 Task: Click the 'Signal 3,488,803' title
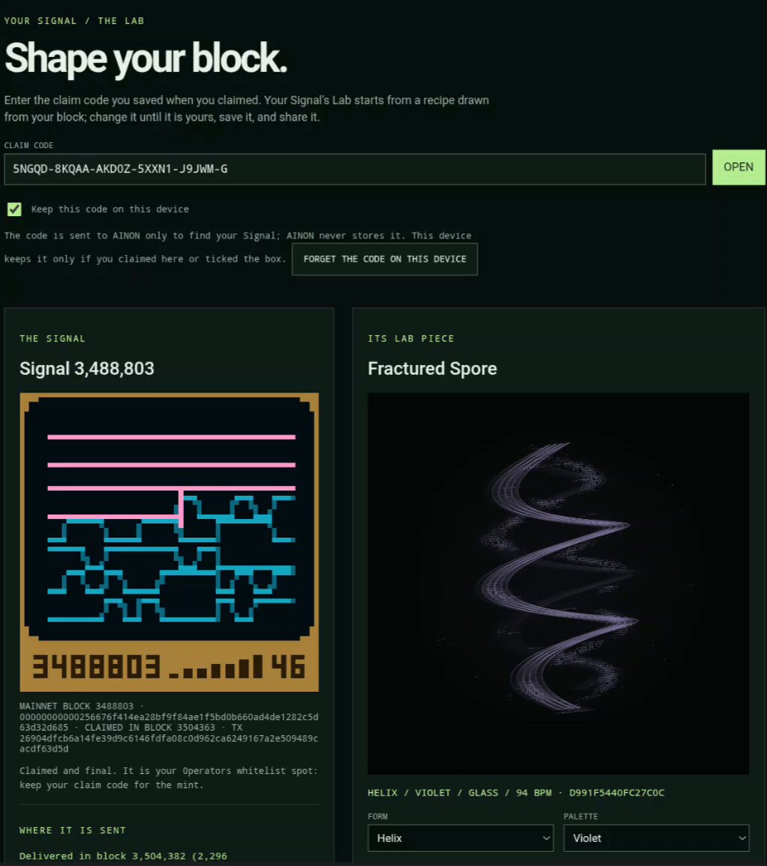(87, 369)
